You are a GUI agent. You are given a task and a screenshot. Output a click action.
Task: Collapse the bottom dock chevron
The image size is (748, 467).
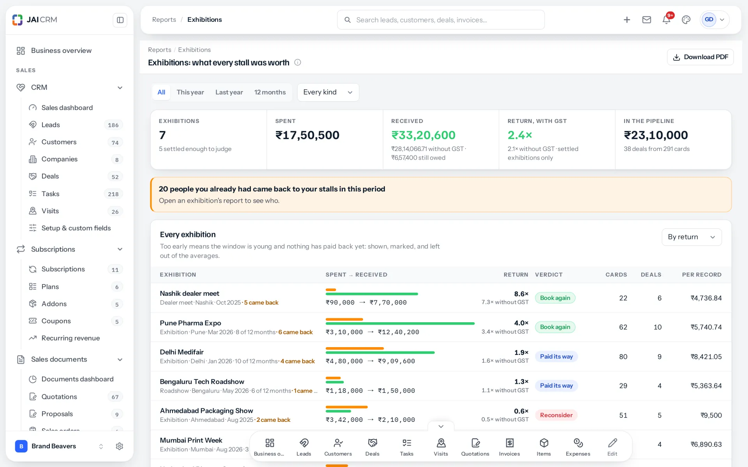[x=441, y=426]
